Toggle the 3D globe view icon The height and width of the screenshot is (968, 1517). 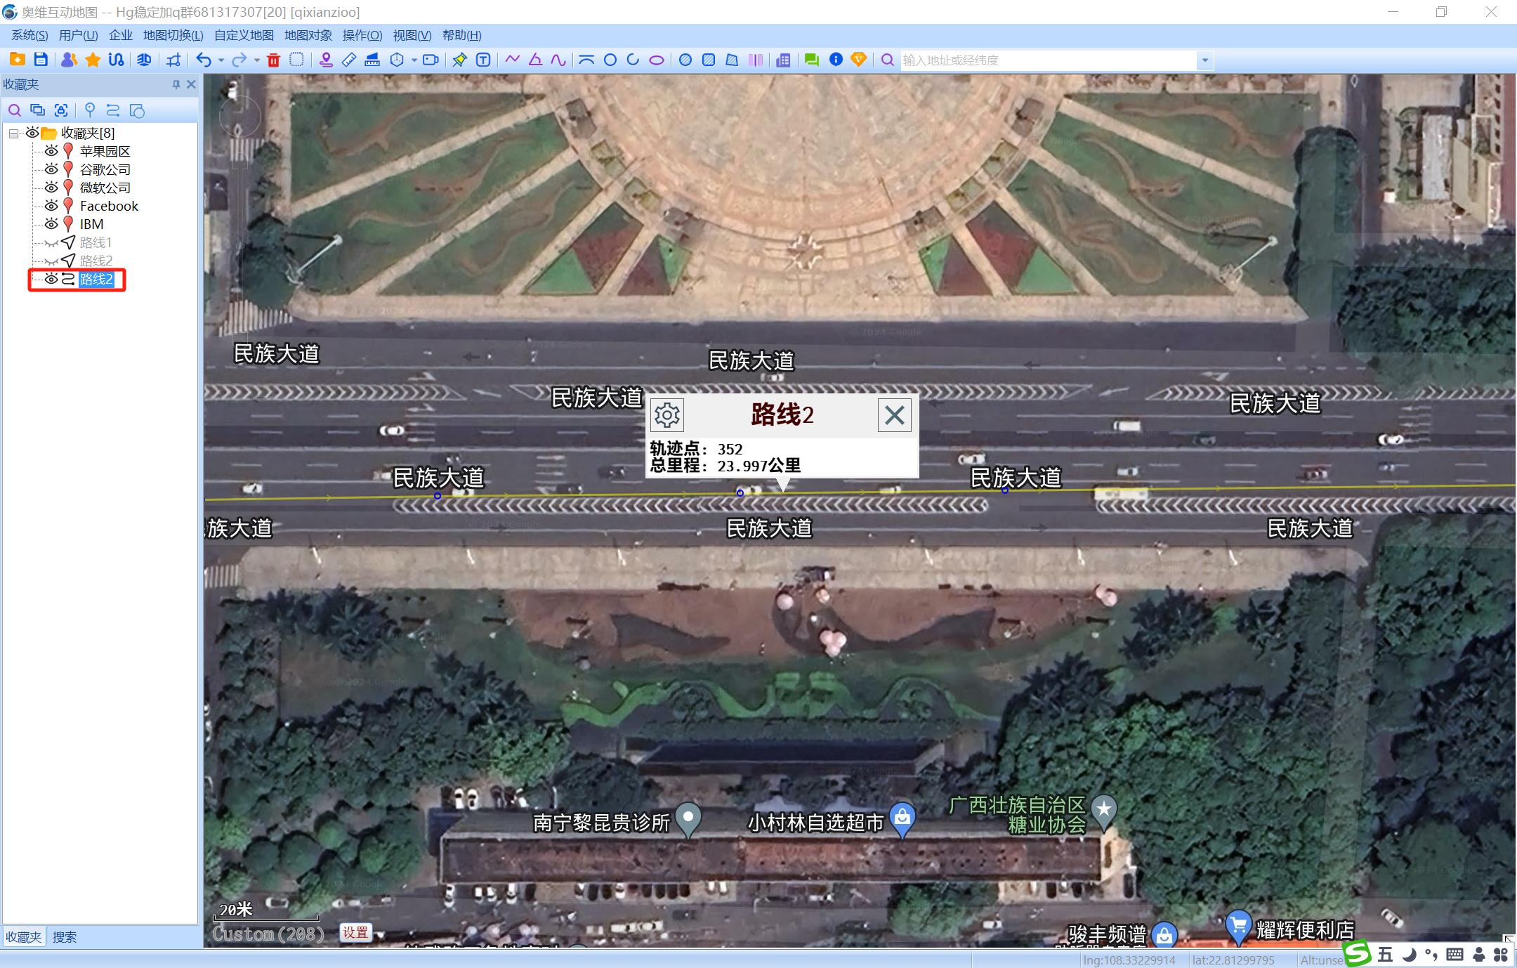[x=144, y=60]
